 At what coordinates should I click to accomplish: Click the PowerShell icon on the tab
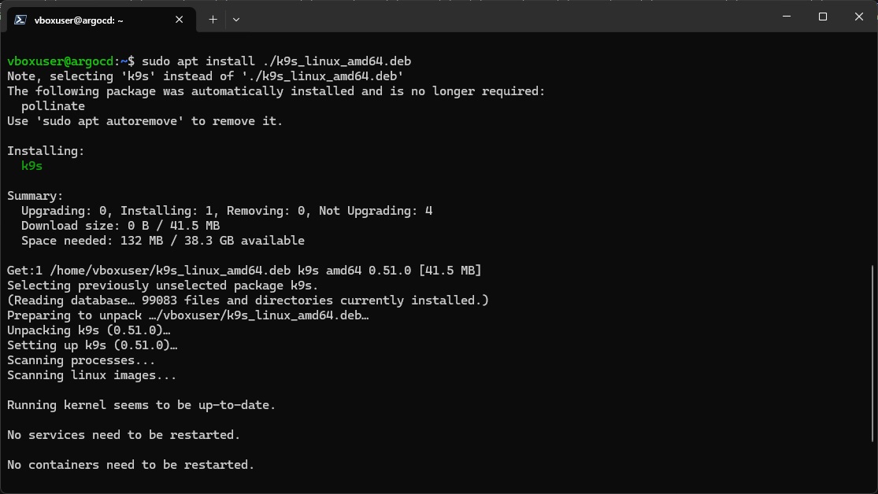[x=20, y=20]
